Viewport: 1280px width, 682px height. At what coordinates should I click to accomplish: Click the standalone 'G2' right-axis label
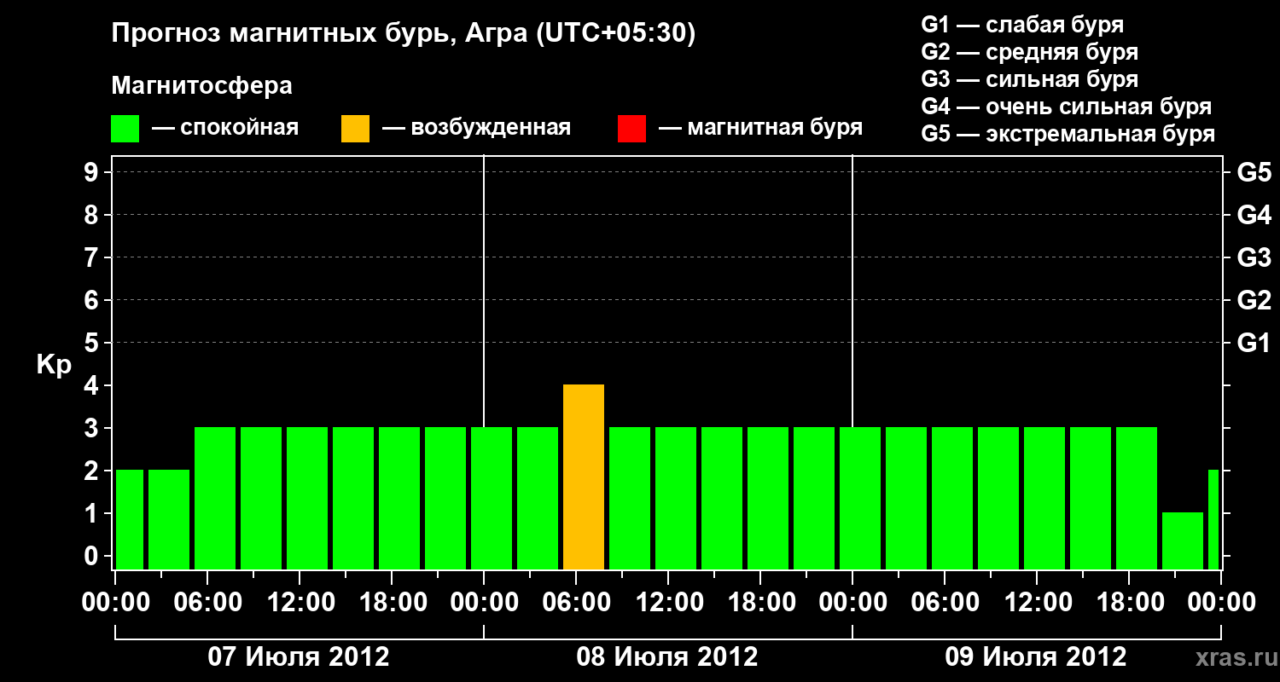coord(1254,301)
